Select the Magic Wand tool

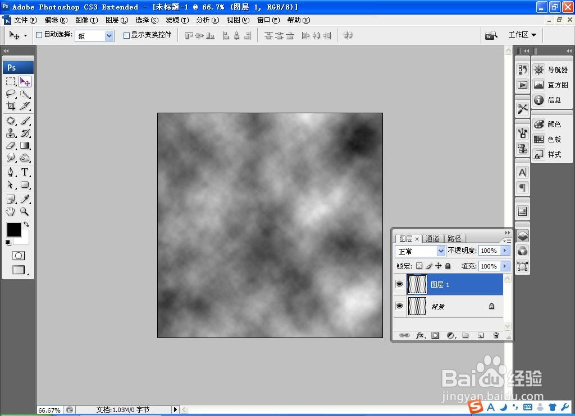tap(25, 94)
